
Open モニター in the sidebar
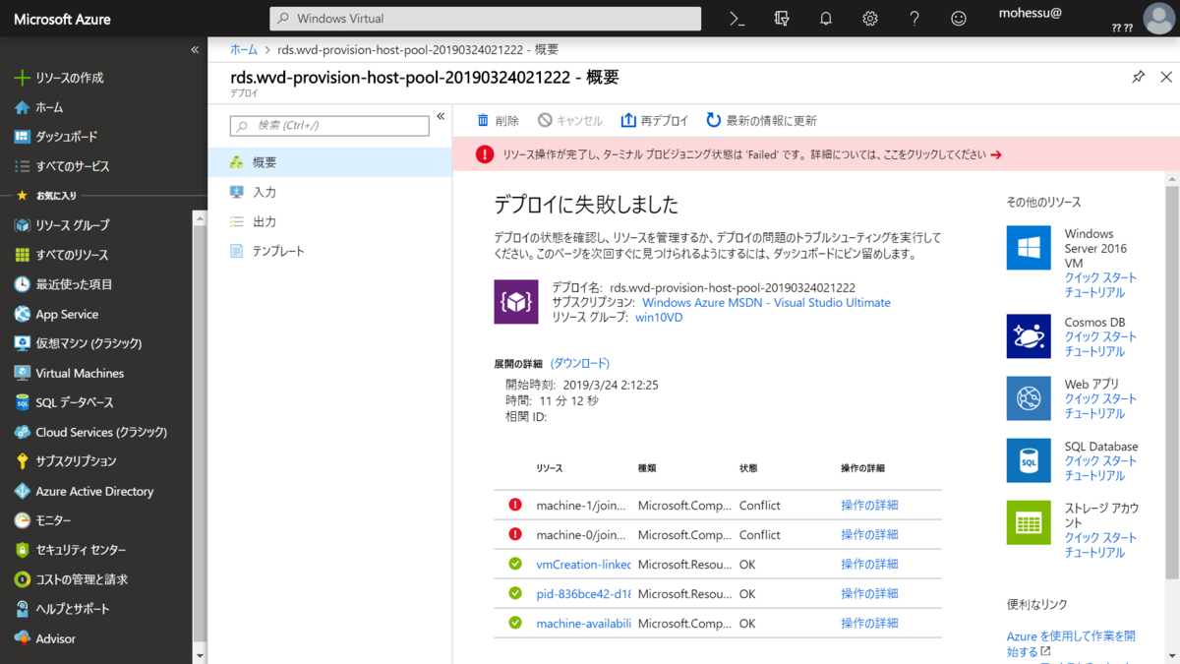53,520
